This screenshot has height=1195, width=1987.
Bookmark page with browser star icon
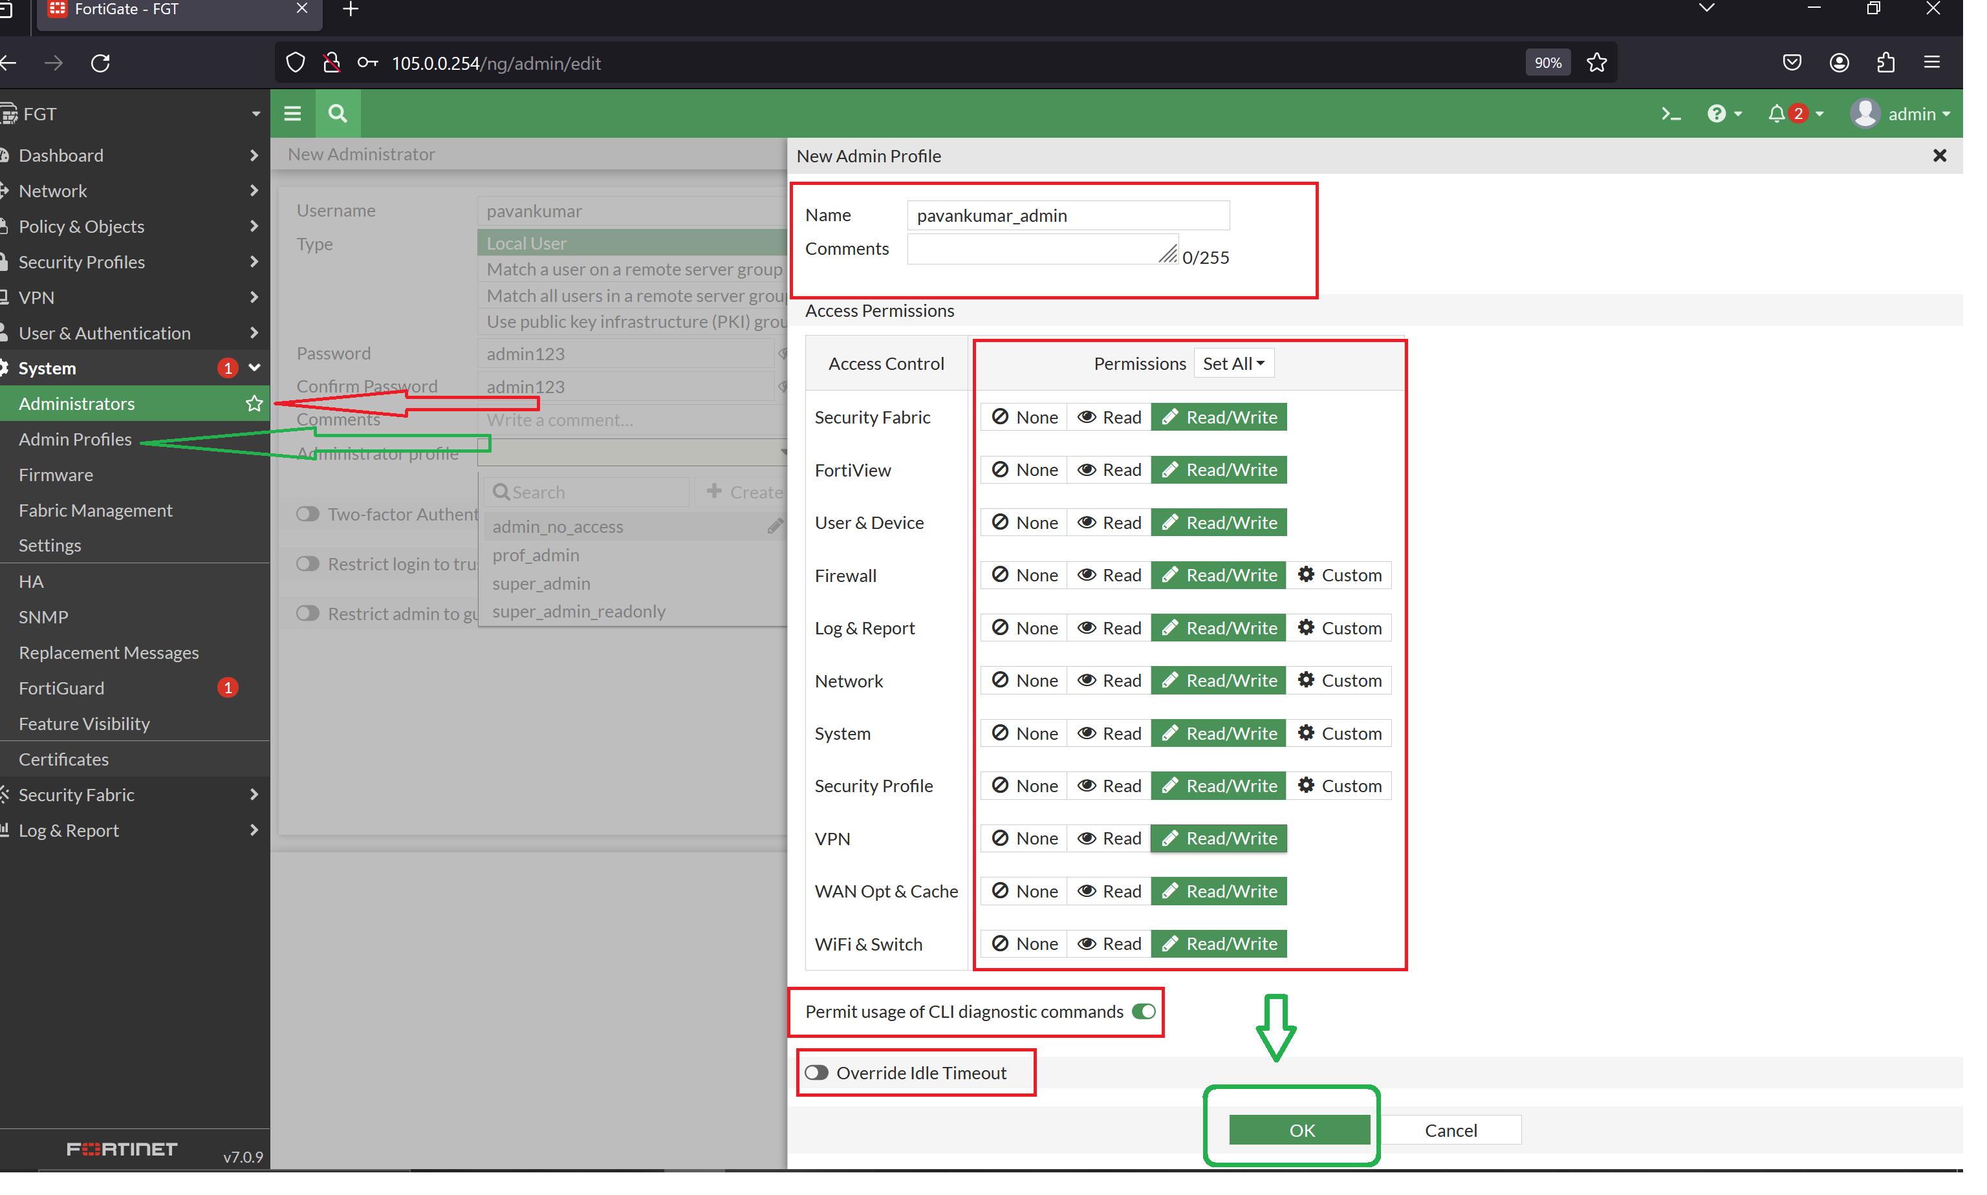1597,63
